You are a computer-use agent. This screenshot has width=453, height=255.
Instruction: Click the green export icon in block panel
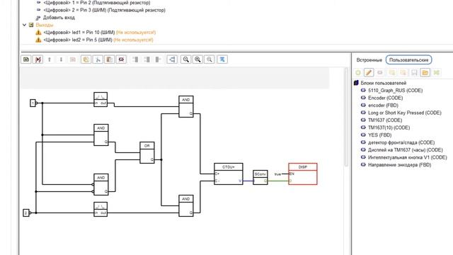[x=437, y=72]
